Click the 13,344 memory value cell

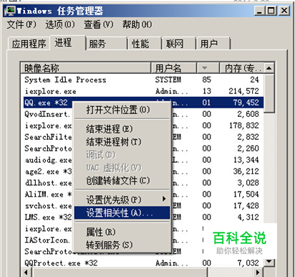246,160
